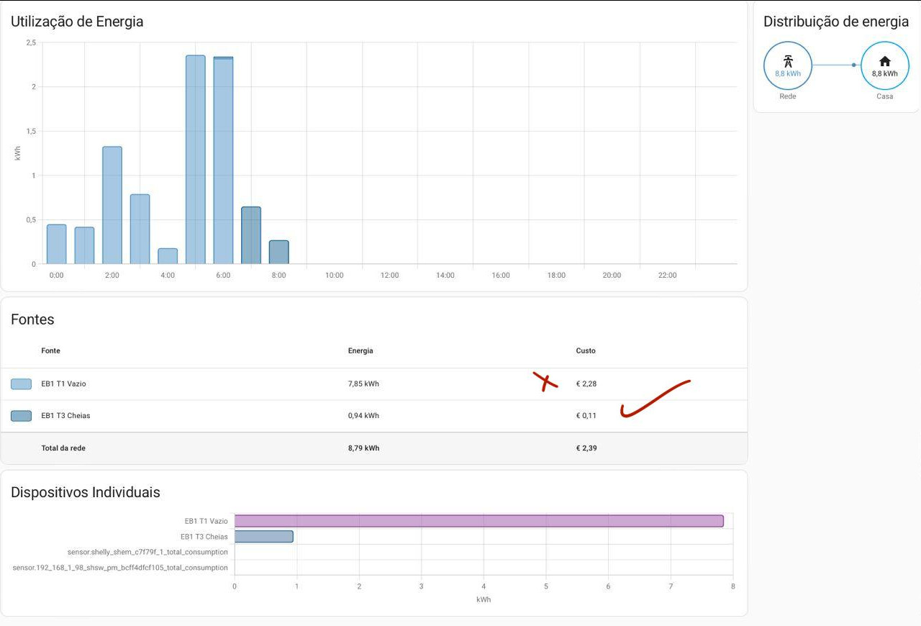
Task: Select the 0:00 bar in energy chart
Action: point(56,245)
